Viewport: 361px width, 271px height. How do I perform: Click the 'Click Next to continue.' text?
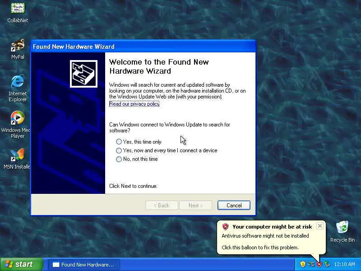(133, 186)
